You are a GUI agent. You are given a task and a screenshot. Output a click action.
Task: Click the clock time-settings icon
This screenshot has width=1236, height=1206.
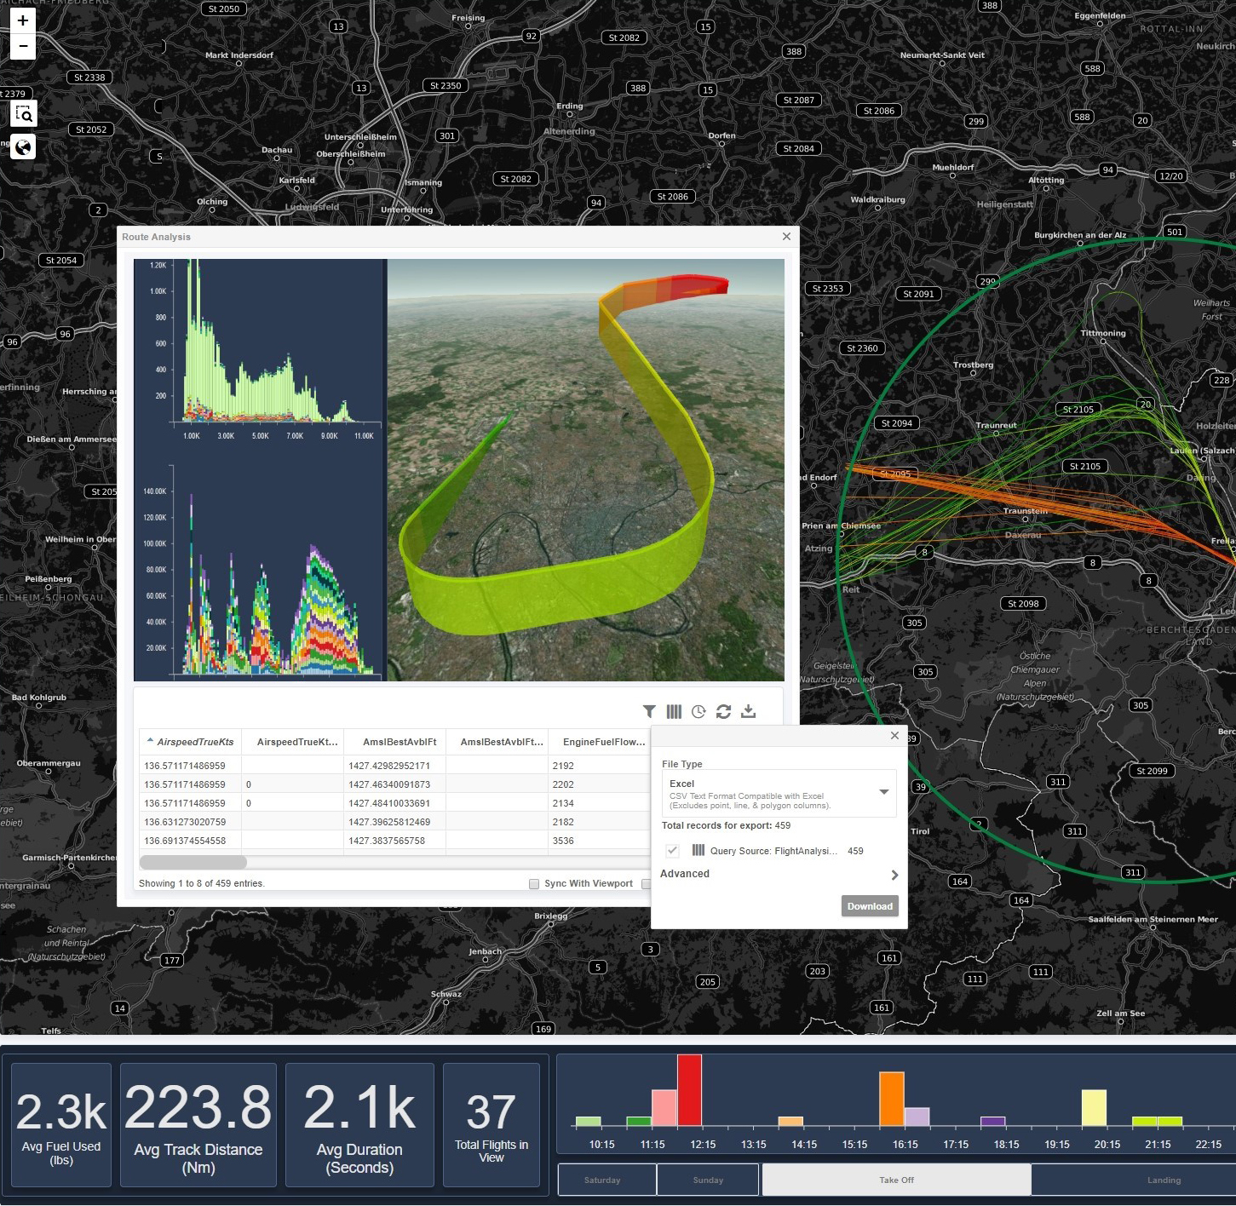698,711
